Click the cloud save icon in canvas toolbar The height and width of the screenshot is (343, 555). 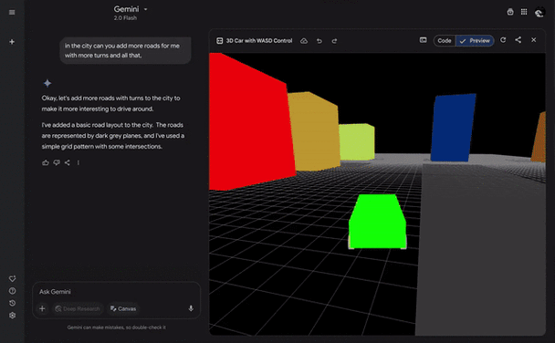pos(304,41)
